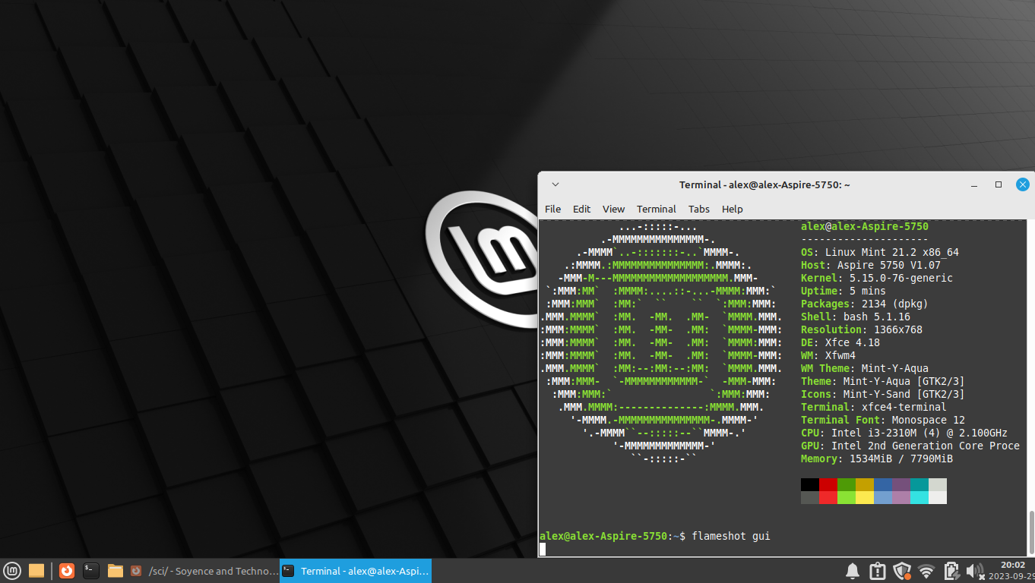Click the 'Shell: bash 5.1.16' line
The height and width of the screenshot is (583, 1035).
click(856, 317)
